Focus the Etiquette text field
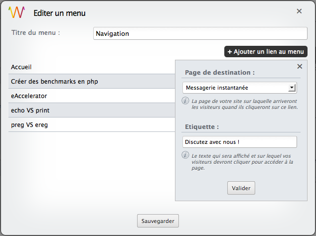 point(240,142)
